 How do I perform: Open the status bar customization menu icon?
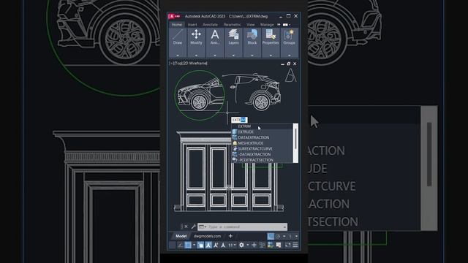click(295, 245)
